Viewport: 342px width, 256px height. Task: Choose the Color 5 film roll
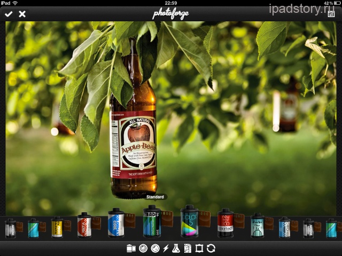[x=196, y=221]
